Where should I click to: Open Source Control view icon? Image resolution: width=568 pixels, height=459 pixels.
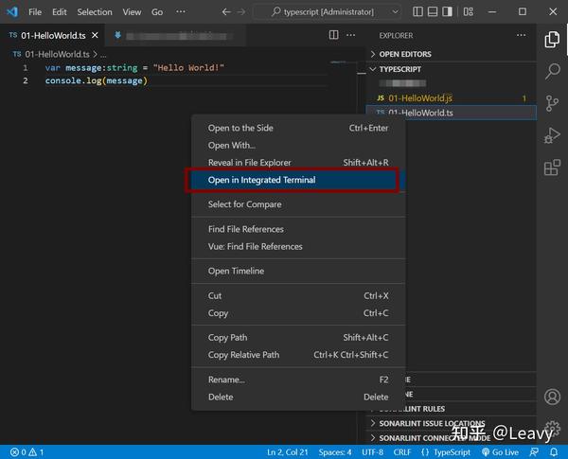tap(553, 104)
